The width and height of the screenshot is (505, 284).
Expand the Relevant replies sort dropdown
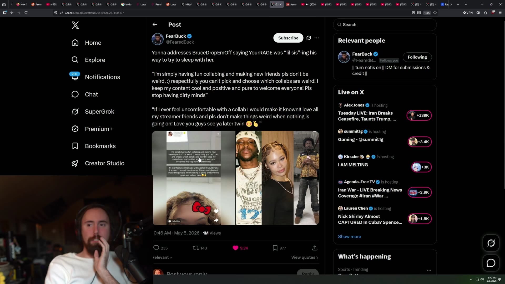click(x=163, y=257)
